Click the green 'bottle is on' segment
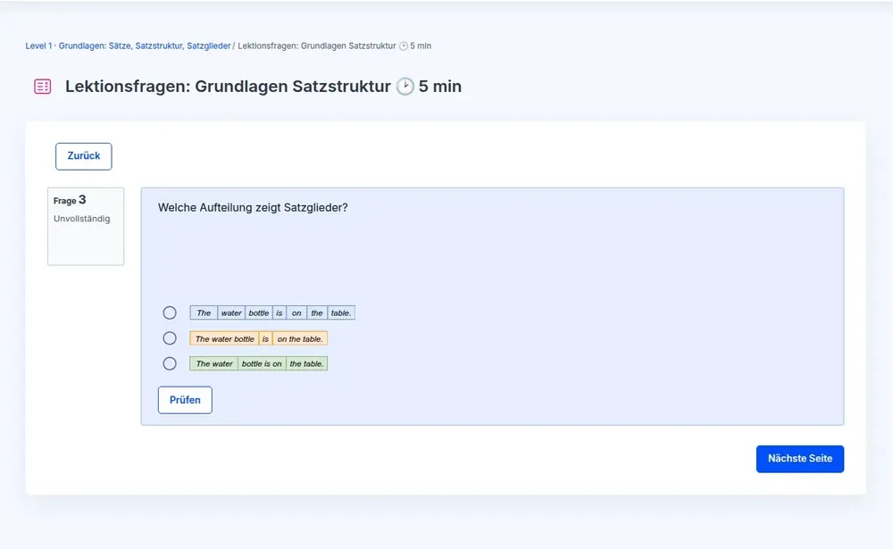893x549 pixels. pos(262,364)
